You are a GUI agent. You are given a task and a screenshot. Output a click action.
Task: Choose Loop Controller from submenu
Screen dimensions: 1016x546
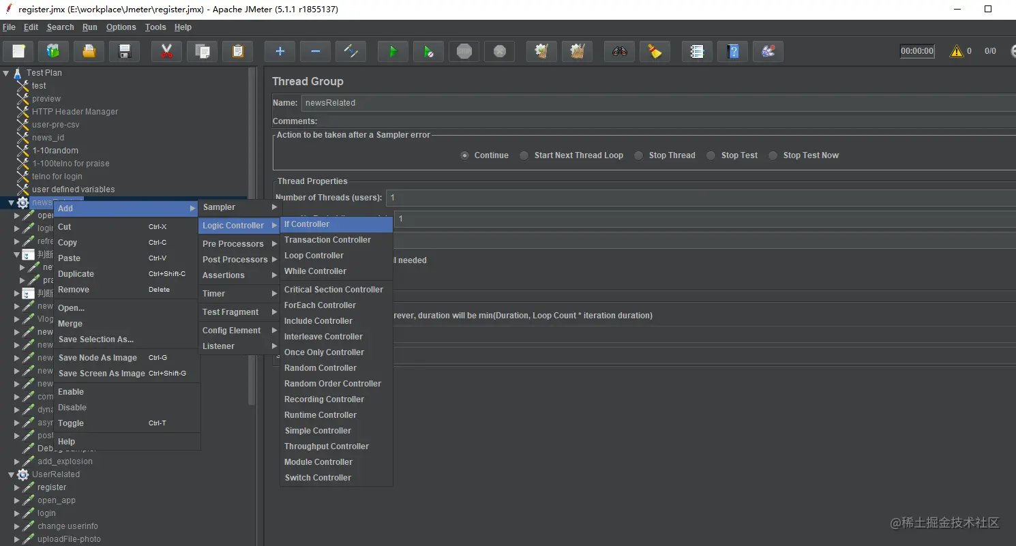(336, 256)
